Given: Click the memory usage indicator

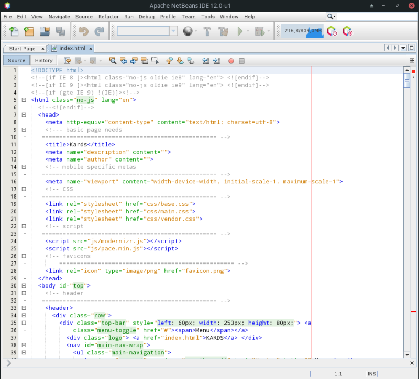Looking at the screenshot, I should 303,31.
